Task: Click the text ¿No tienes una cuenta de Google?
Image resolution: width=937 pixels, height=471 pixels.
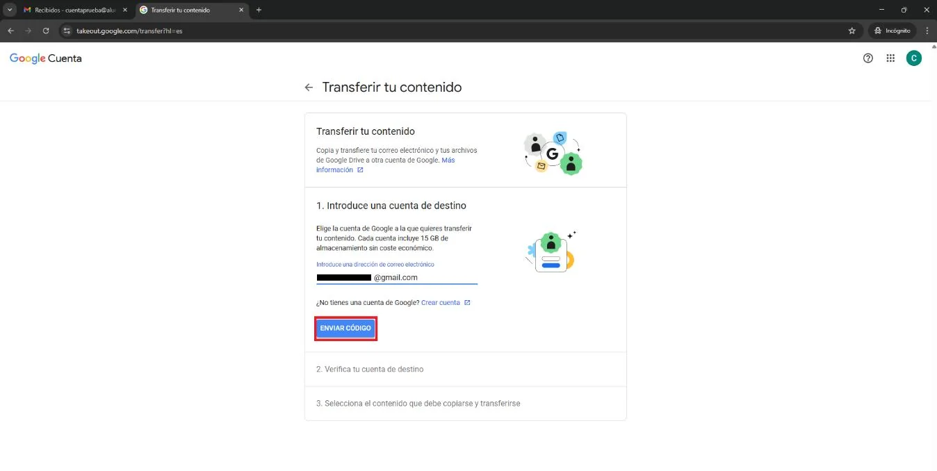Action: (x=368, y=303)
